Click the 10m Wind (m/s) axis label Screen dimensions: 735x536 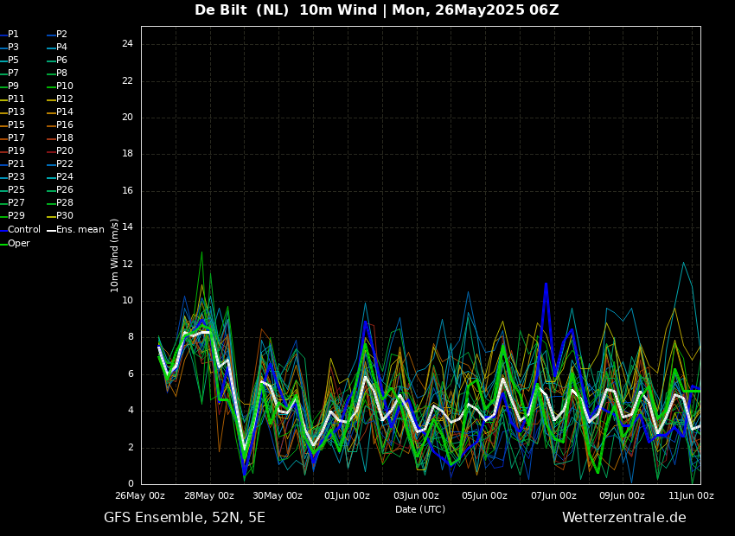(x=115, y=255)
